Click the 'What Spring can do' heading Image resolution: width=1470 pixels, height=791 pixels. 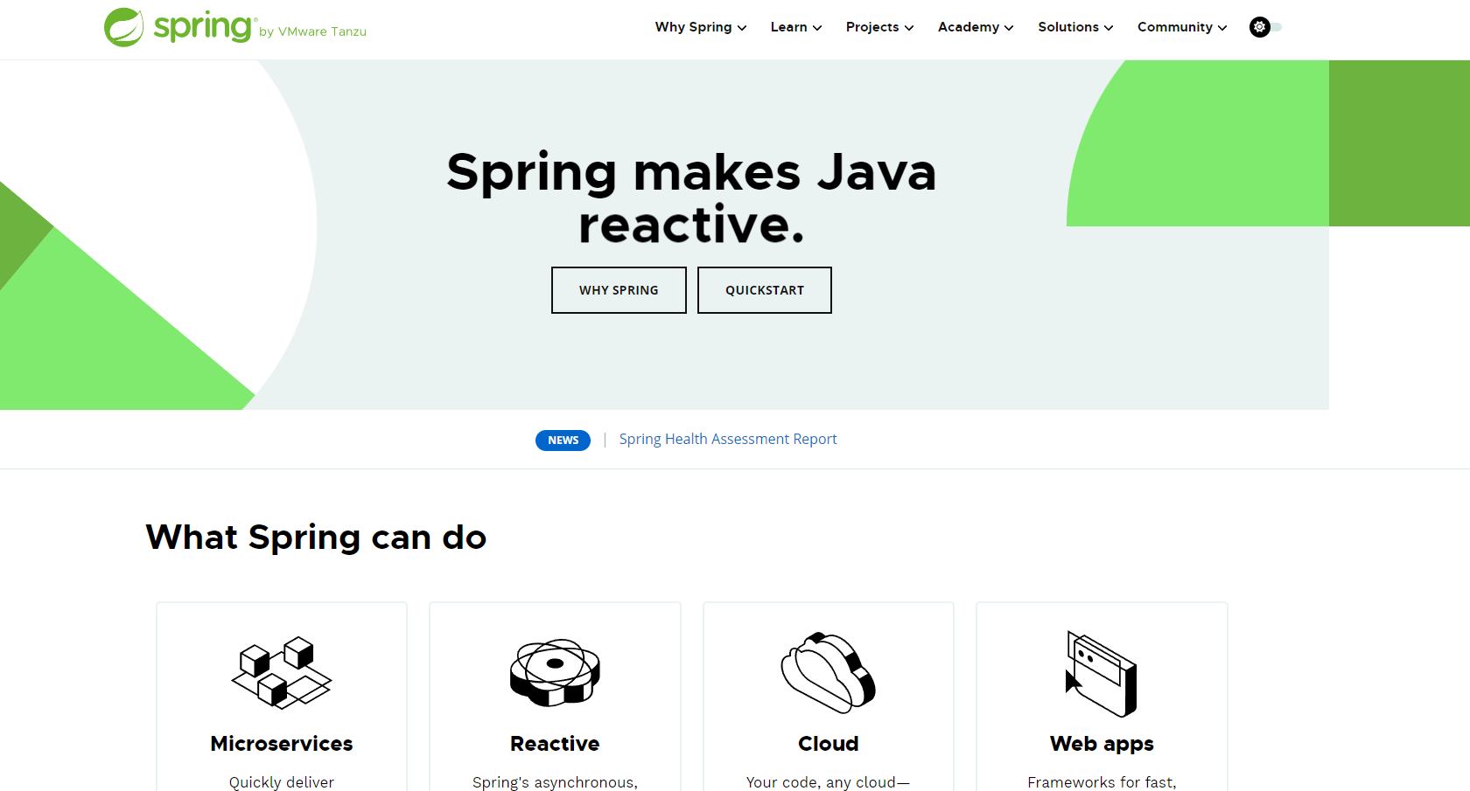tap(316, 537)
